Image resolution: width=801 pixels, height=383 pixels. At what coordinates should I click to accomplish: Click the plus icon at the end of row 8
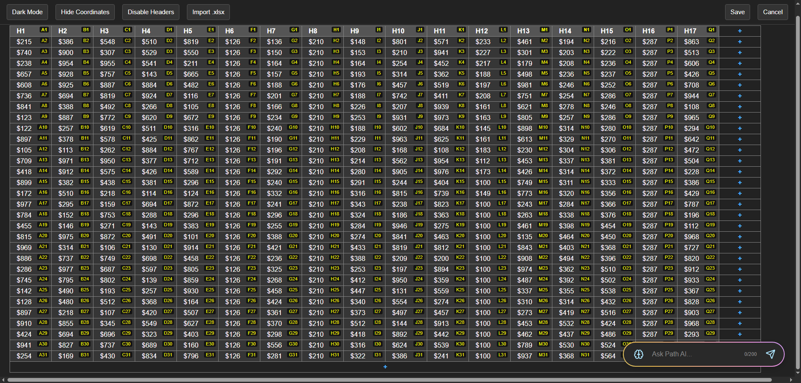tap(740, 107)
